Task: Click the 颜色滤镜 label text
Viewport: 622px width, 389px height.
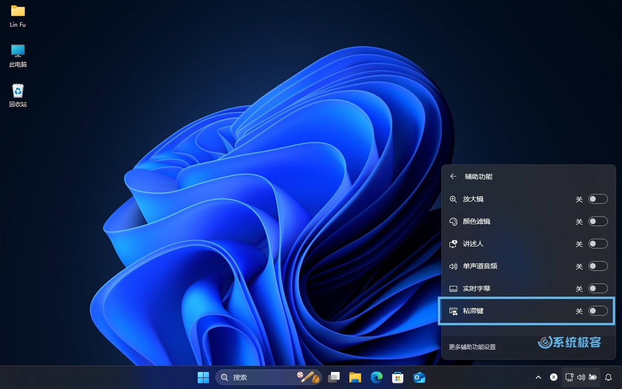Action: (477, 221)
